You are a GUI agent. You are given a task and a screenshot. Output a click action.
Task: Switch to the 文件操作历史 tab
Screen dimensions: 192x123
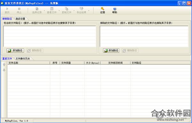23,59
